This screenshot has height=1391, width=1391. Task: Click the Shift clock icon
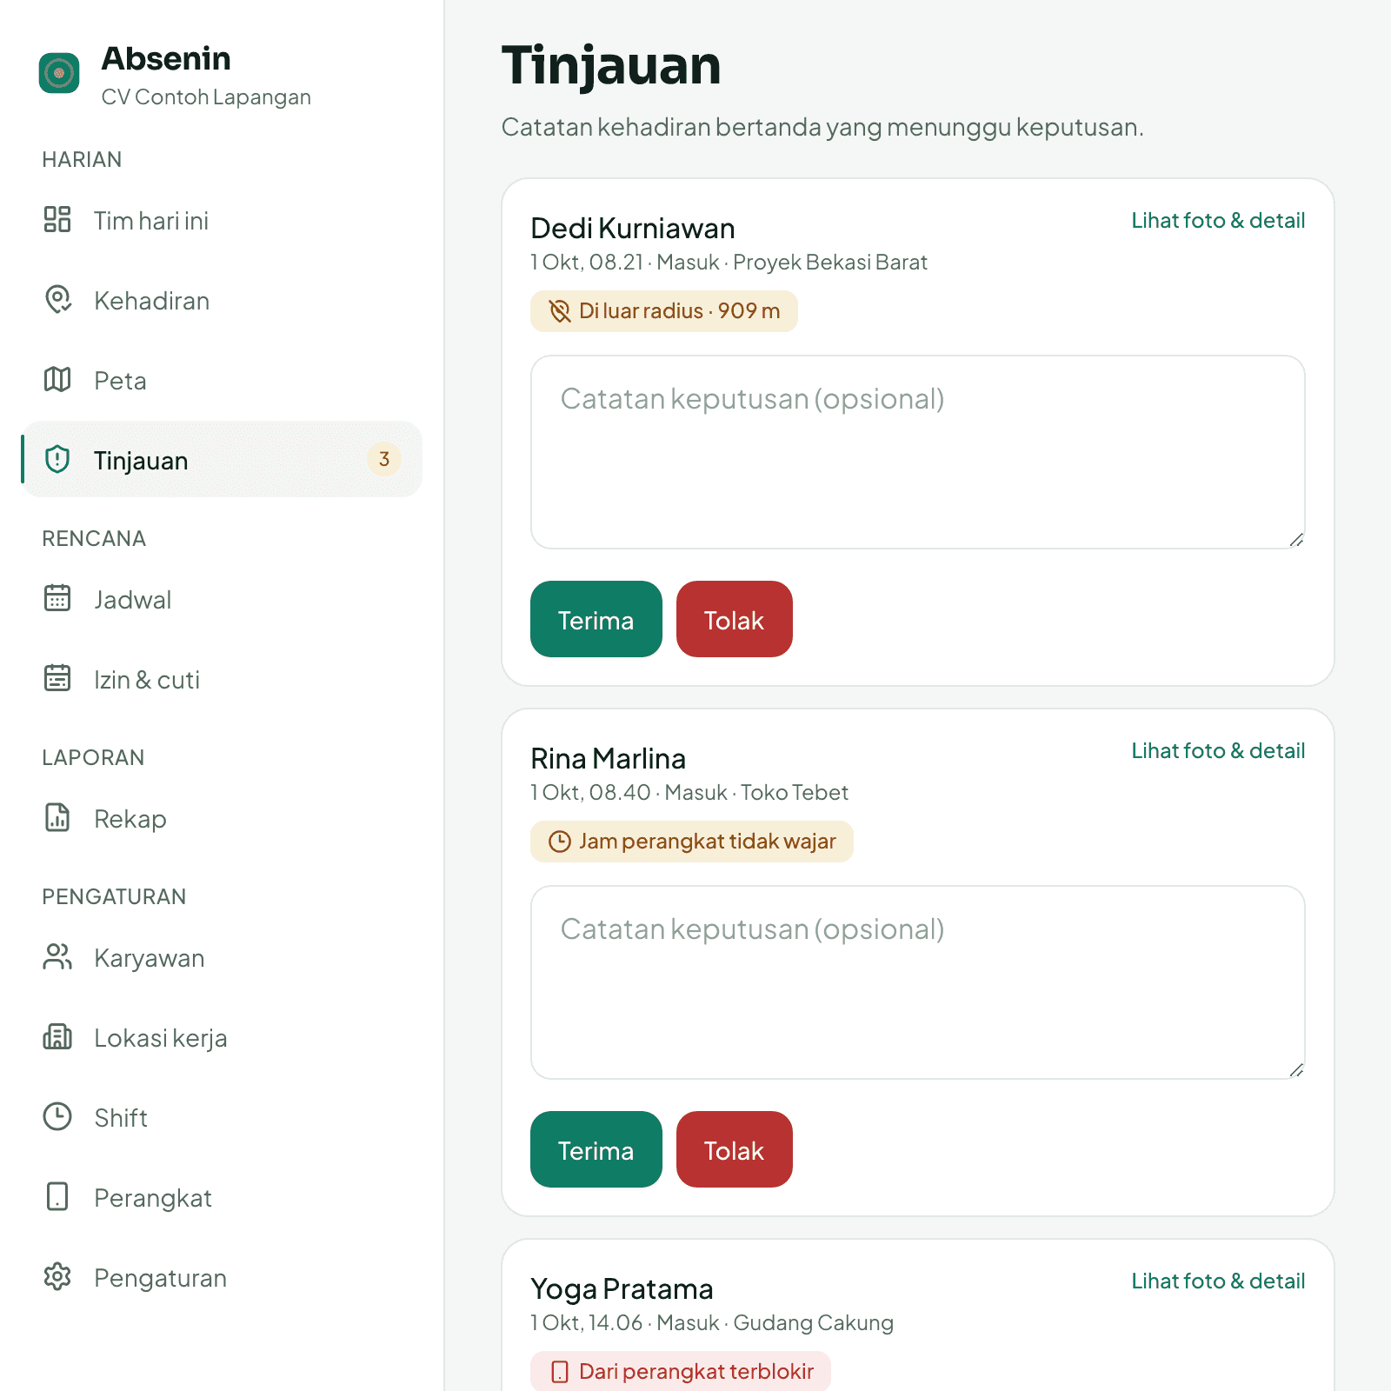57,1116
